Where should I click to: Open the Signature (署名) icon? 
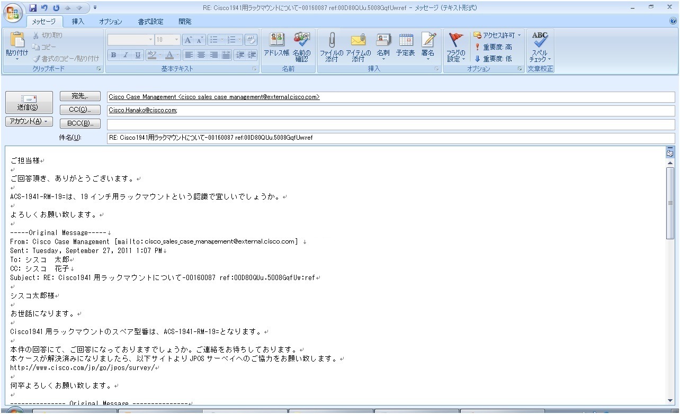point(428,47)
